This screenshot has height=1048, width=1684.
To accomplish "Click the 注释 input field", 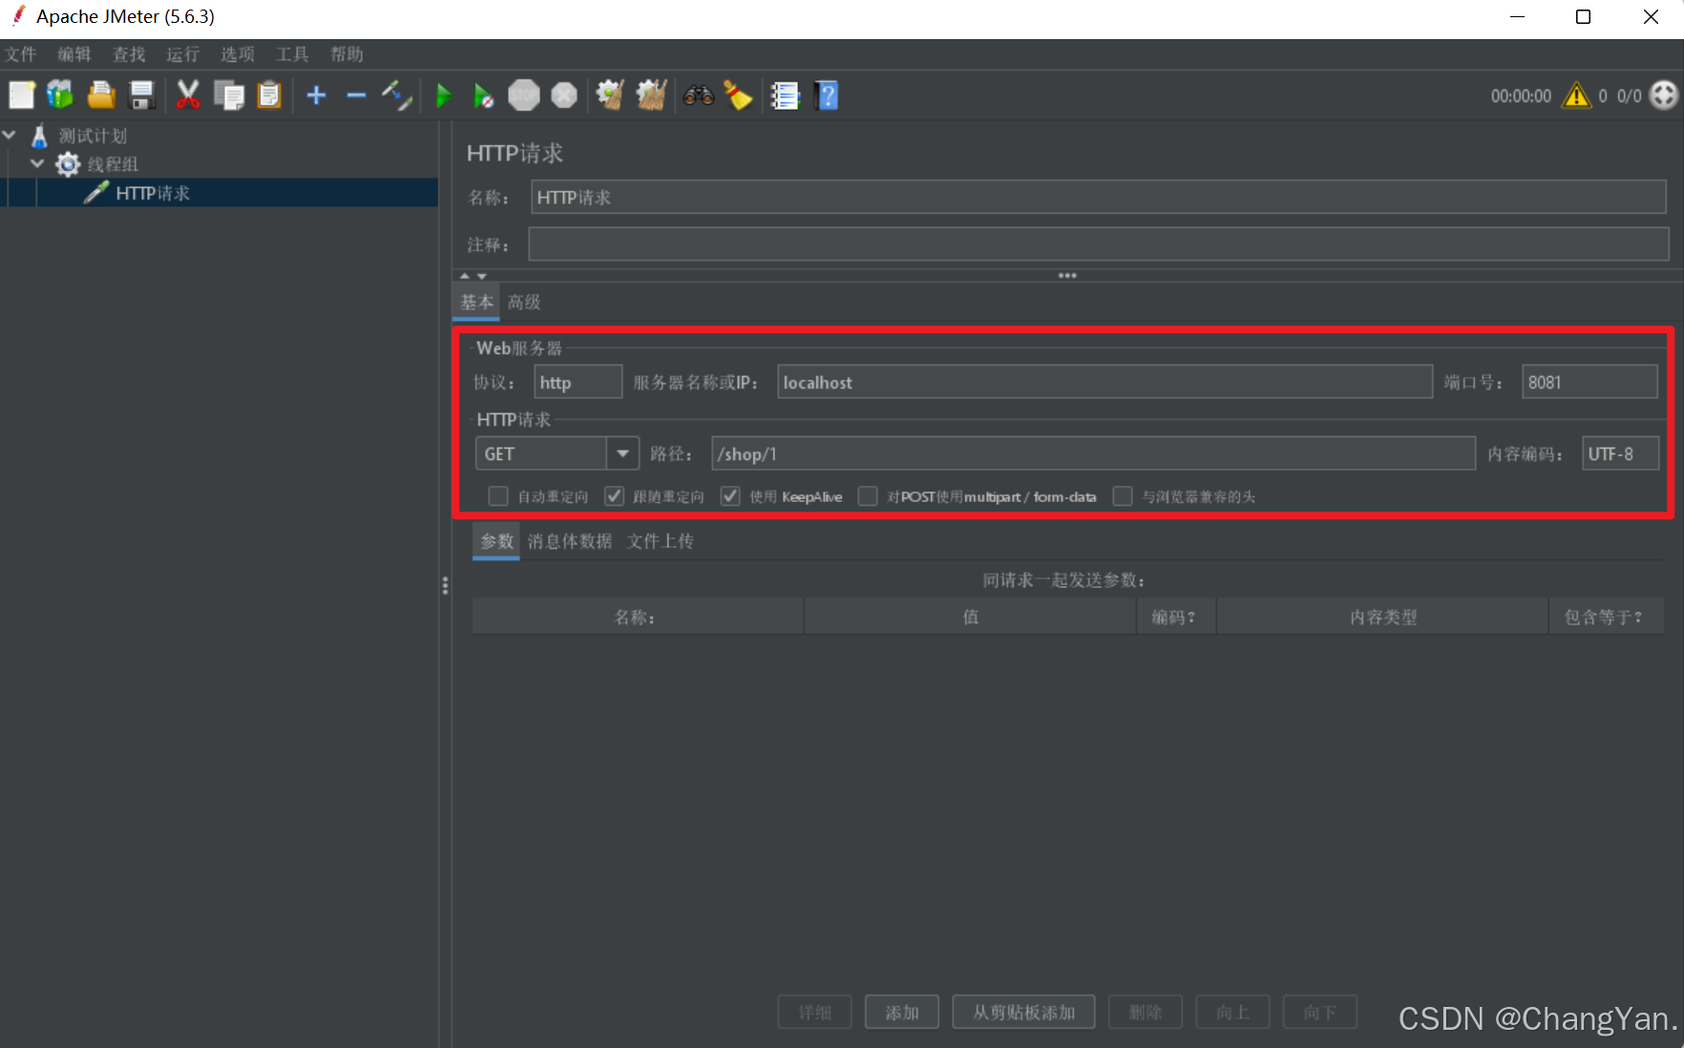I will (x=1098, y=244).
